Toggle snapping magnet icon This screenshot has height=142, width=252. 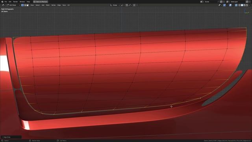pos(127,5)
